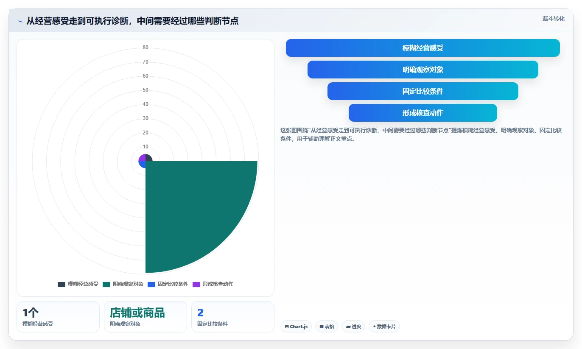Click the 80 axis label on chart
582x349 pixels.
click(145, 47)
